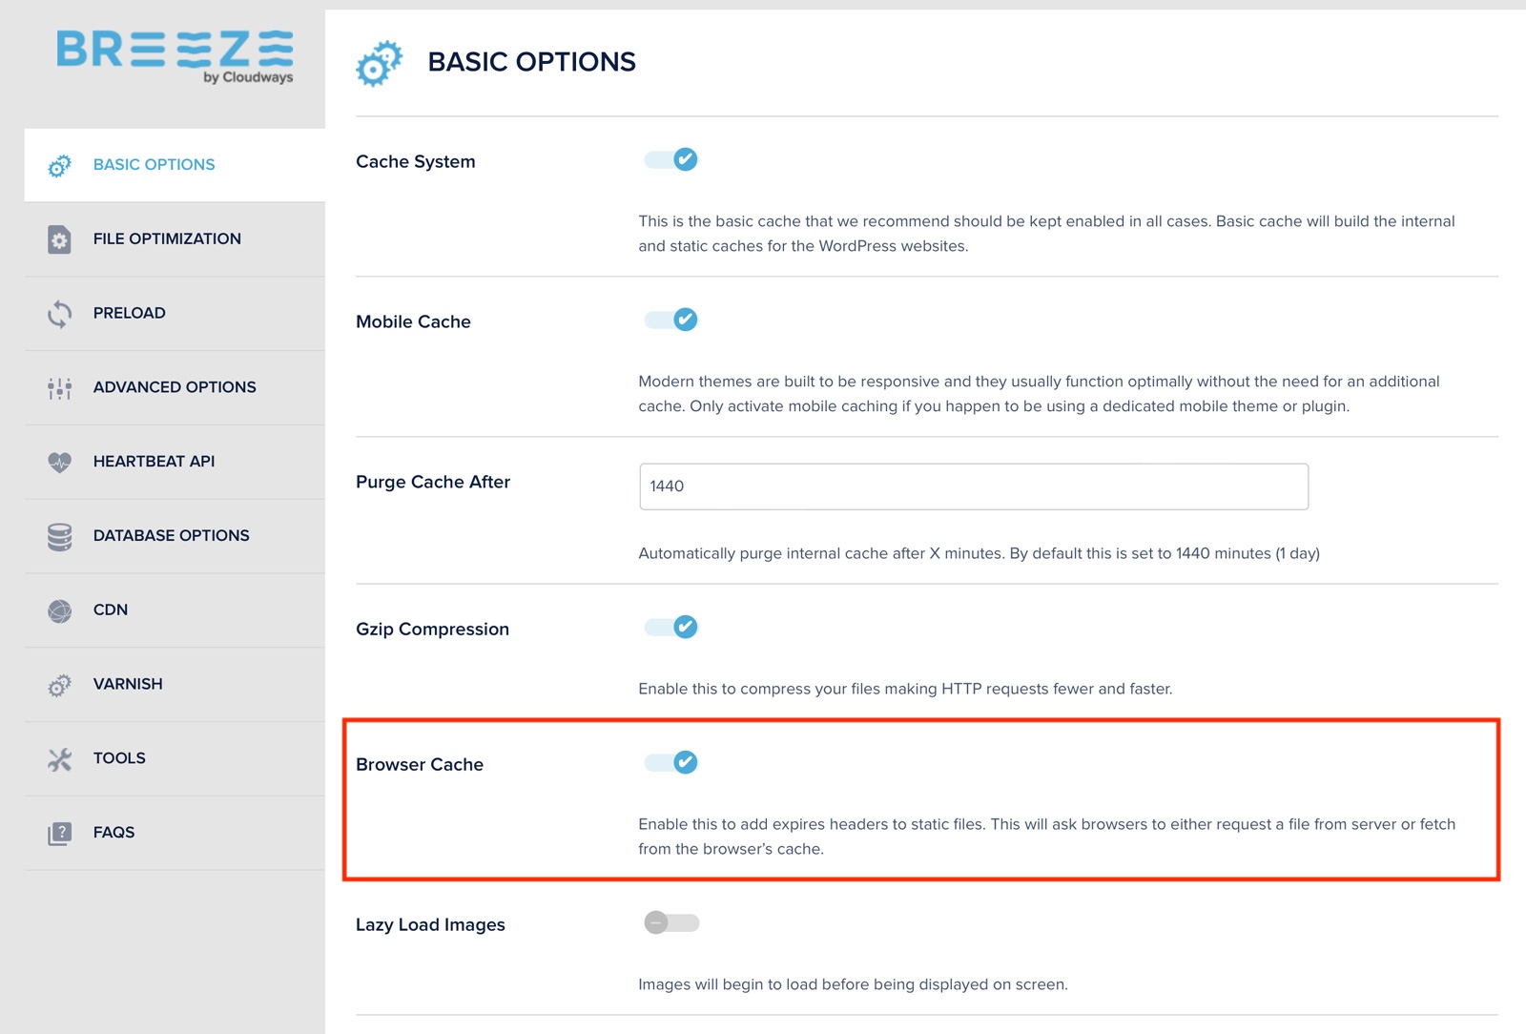Viewport: 1526px width, 1034px height.
Task: Click the Preload refresh arrows icon
Action: (x=59, y=314)
